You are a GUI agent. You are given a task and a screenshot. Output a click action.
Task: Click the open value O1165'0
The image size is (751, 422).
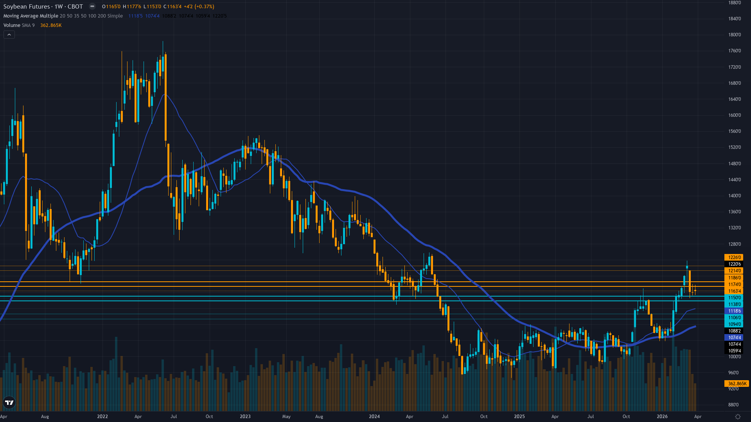pos(111,7)
